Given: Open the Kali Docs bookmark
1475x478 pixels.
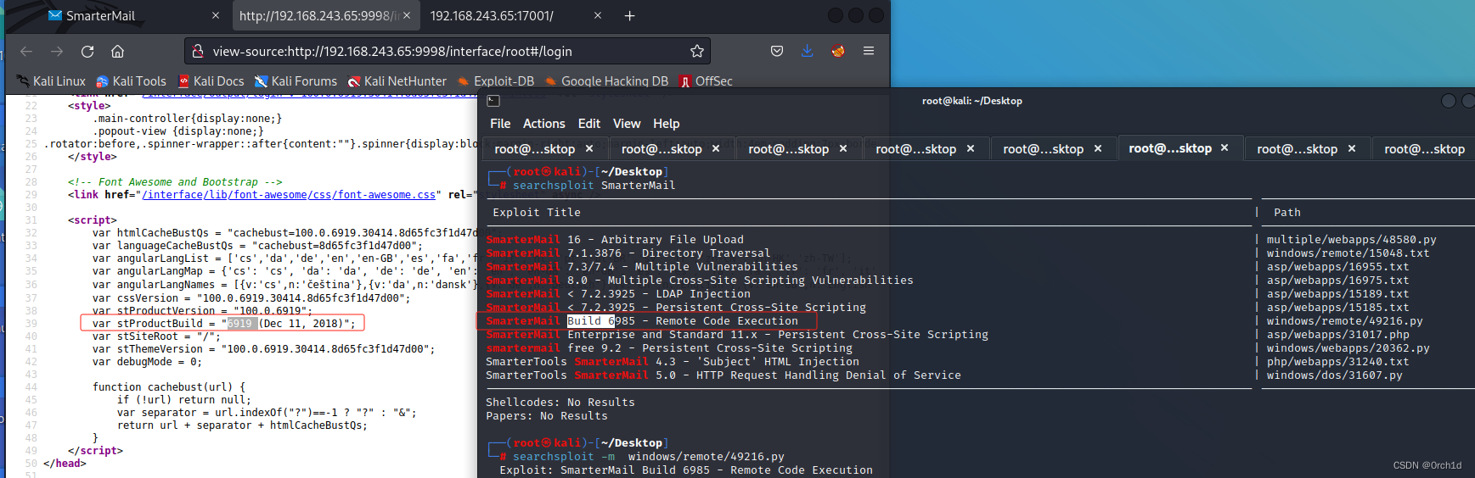Looking at the screenshot, I should tap(211, 81).
